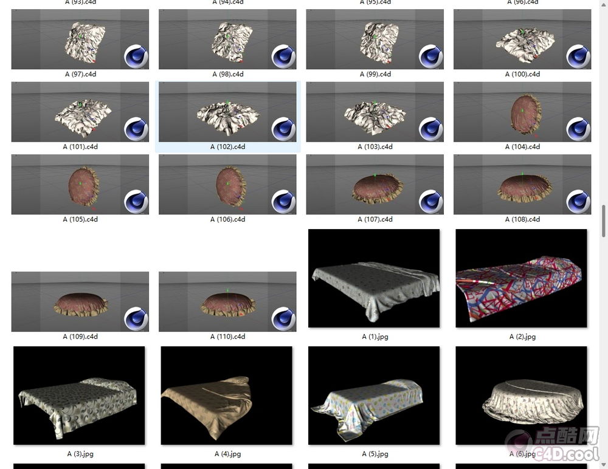Click the Cinema 4D icon on A (98).c4d

[x=283, y=56]
